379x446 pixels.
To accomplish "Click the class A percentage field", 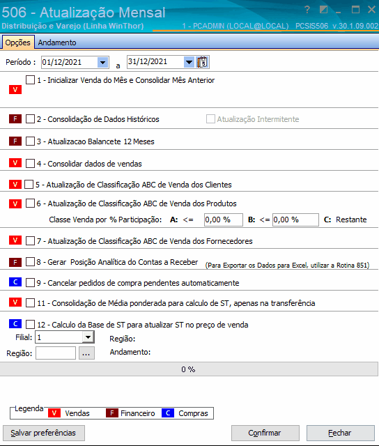I will [x=224, y=220].
